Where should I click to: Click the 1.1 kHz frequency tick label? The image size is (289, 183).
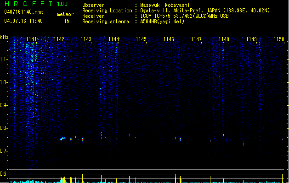(x=4, y=59)
